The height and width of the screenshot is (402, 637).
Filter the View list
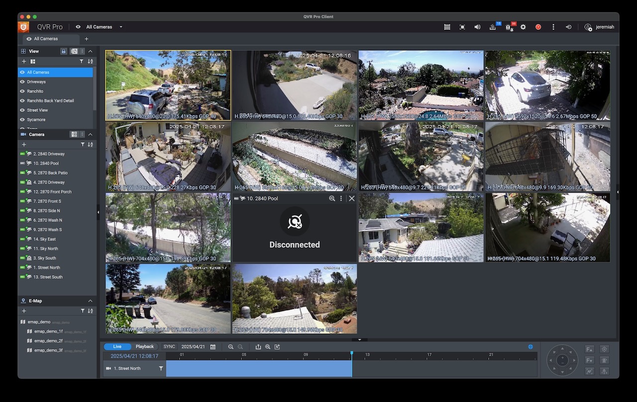click(82, 61)
